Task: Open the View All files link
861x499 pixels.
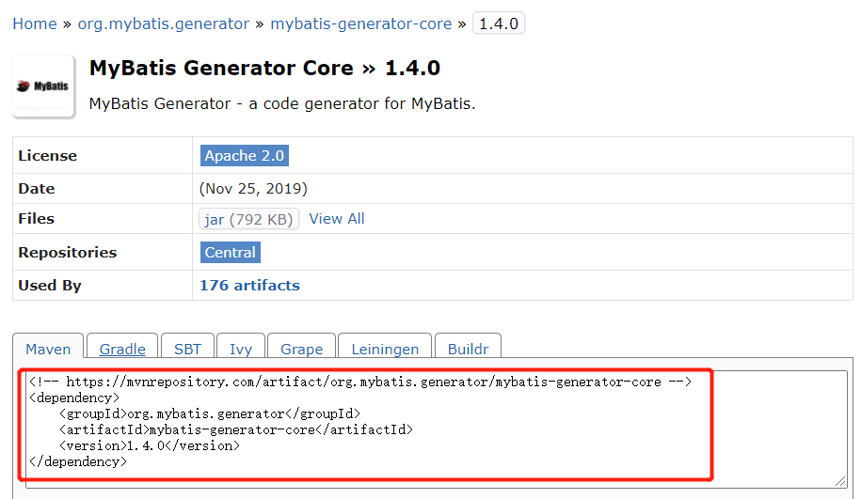Action: point(337,219)
